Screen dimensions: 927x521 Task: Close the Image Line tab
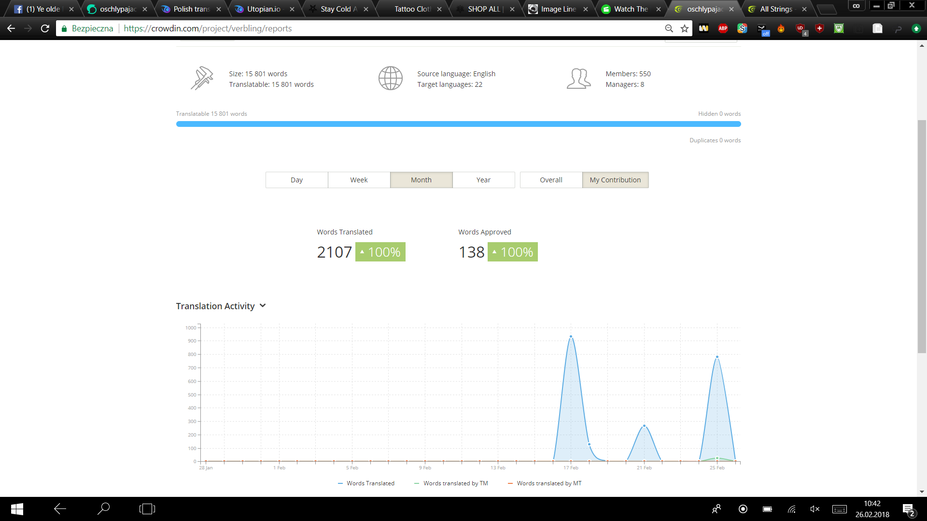click(x=586, y=9)
